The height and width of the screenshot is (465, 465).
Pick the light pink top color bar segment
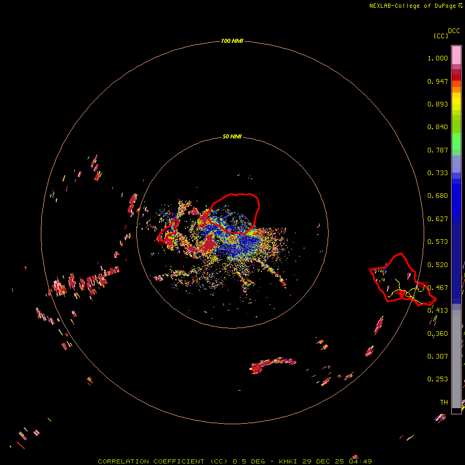[x=456, y=55]
